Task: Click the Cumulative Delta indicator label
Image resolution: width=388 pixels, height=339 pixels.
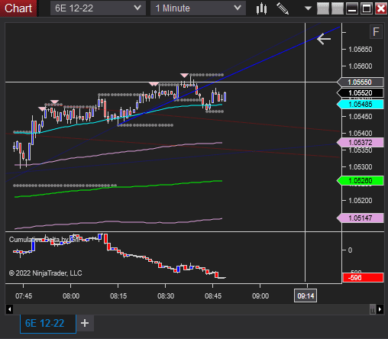Action: coord(44,240)
